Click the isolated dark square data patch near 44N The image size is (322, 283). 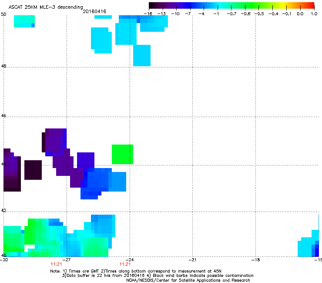click(33, 170)
